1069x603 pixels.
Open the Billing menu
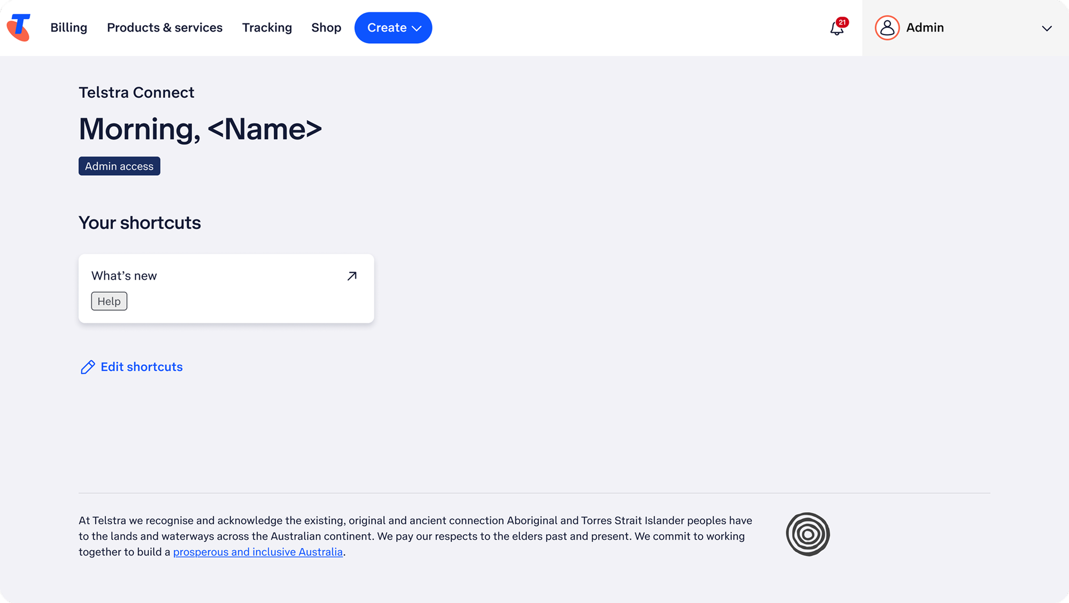(68, 27)
